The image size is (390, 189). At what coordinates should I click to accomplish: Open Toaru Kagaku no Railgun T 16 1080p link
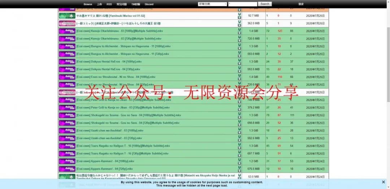[123, 146]
